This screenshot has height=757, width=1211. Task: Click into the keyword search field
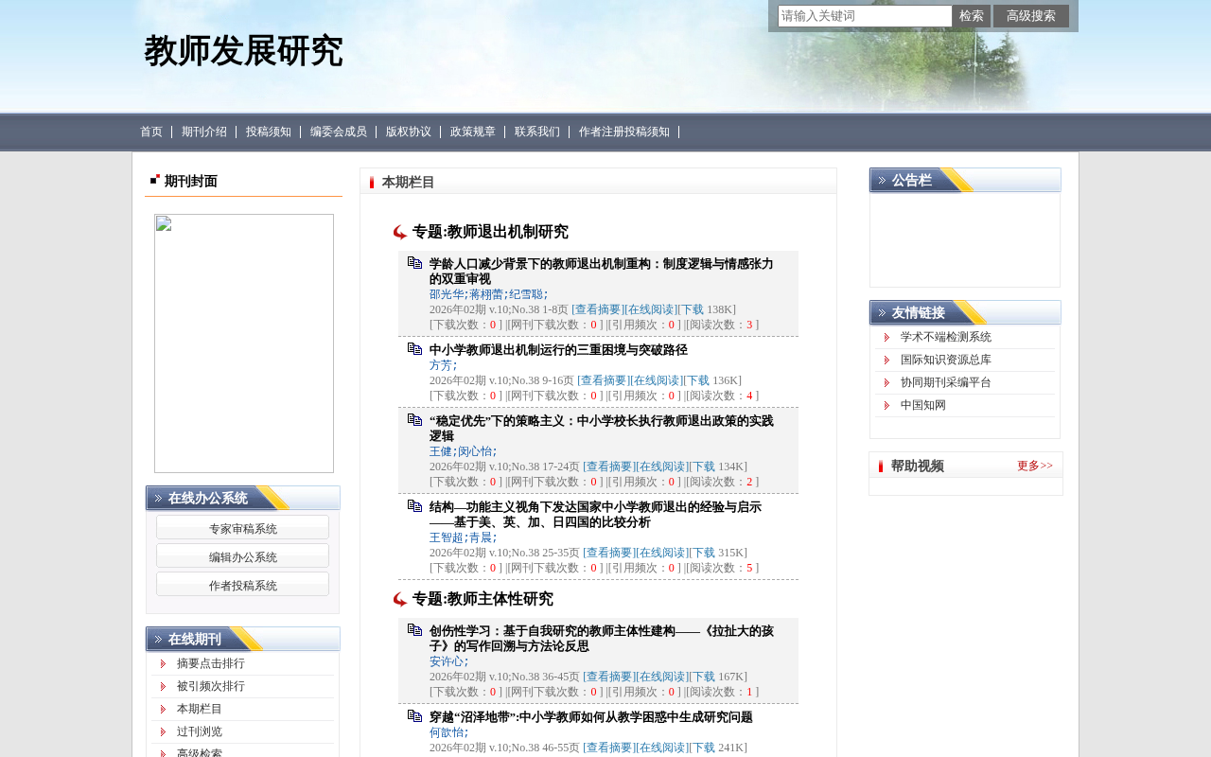tap(865, 16)
